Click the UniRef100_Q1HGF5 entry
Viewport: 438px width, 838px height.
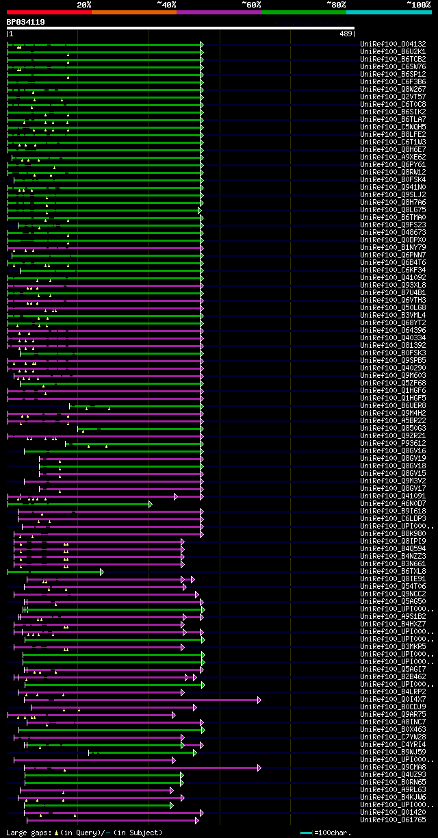(393, 398)
